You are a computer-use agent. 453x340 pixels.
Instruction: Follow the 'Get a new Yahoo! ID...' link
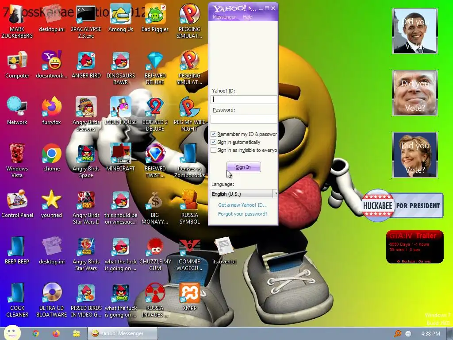point(243,205)
